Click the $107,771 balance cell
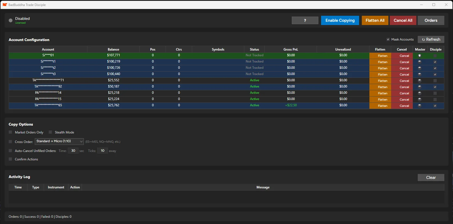 click(113, 55)
